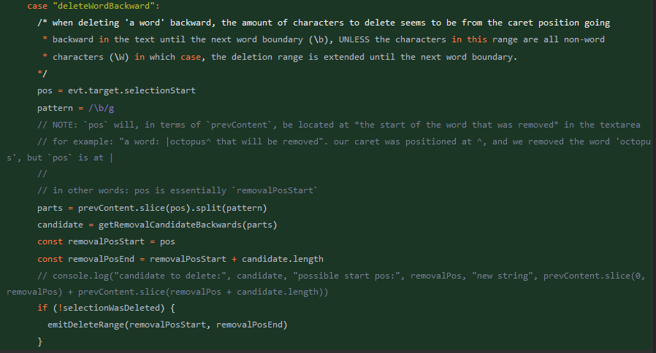
Task: Click the closing brace of the if block
Action: [39, 341]
